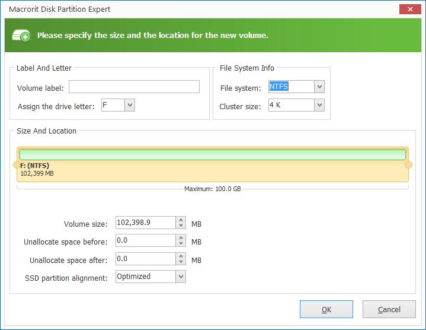The image size is (426, 330).
Task: Expand SSD partition alignment dropdown
Action: [x=181, y=277]
